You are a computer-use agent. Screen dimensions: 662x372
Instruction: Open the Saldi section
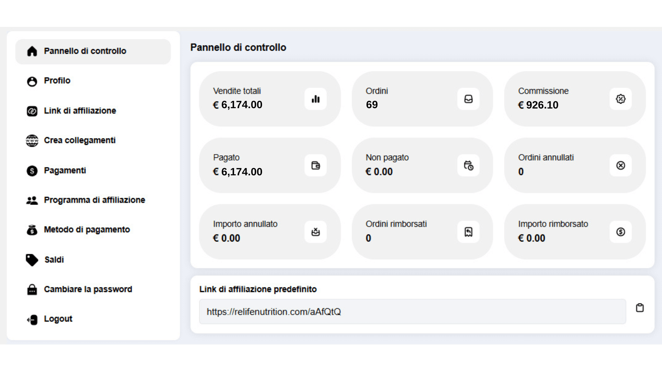(54, 260)
